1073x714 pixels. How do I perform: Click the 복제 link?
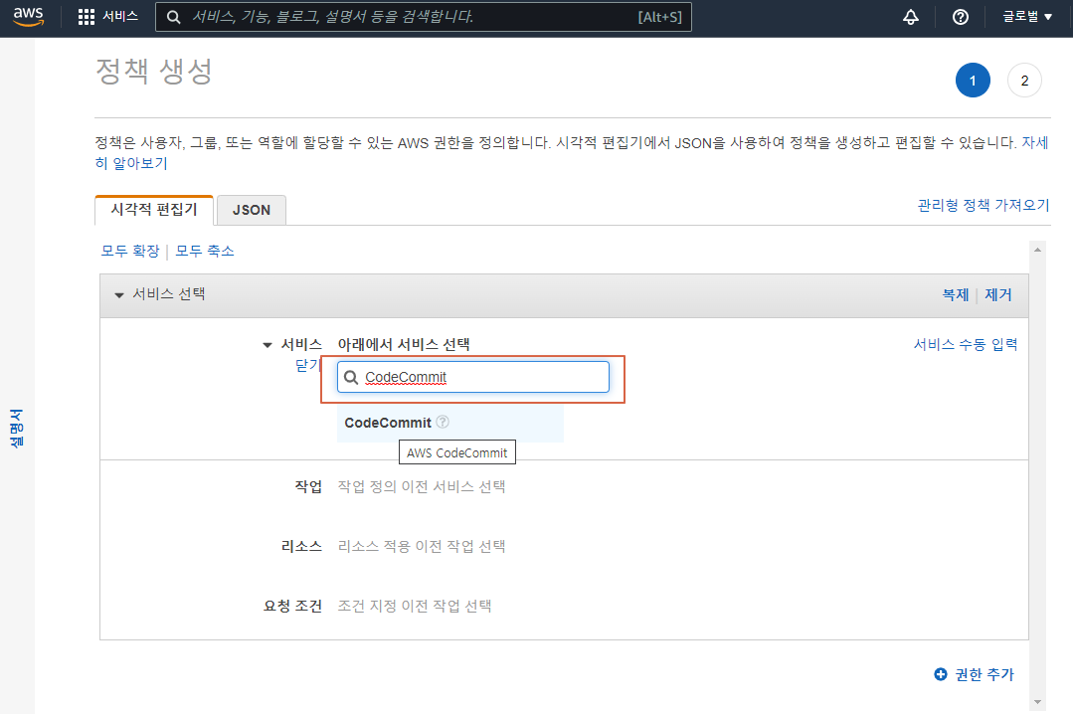pyautogui.click(x=956, y=294)
